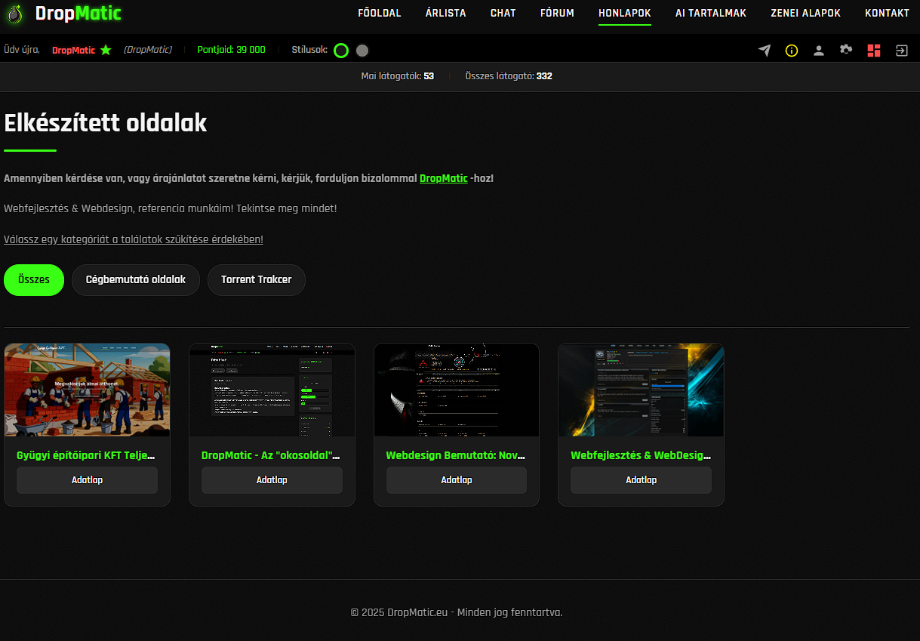Screen dimensions: 920x641
Task: Select Torrent Trakcer category filter
Action: pyautogui.click(x=257, y=280)
